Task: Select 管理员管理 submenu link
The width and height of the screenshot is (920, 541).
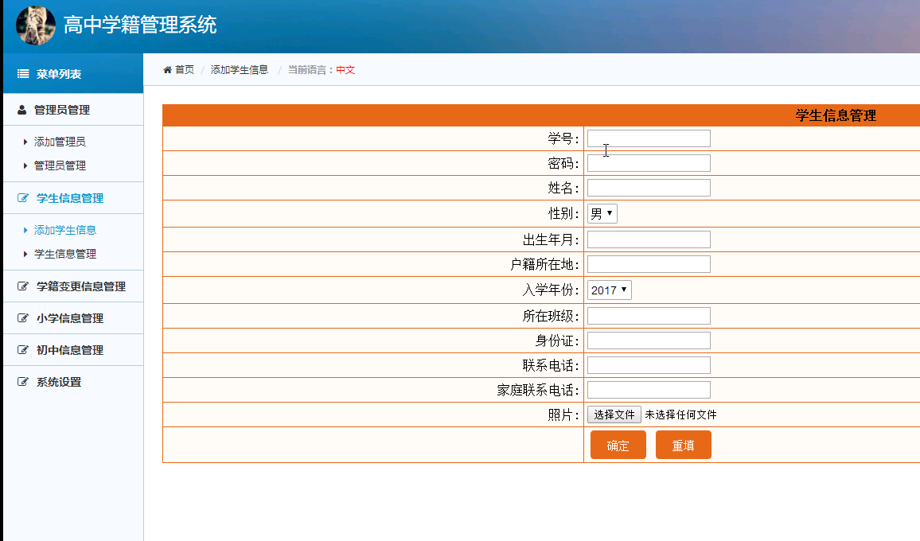Action: point(60,165)
